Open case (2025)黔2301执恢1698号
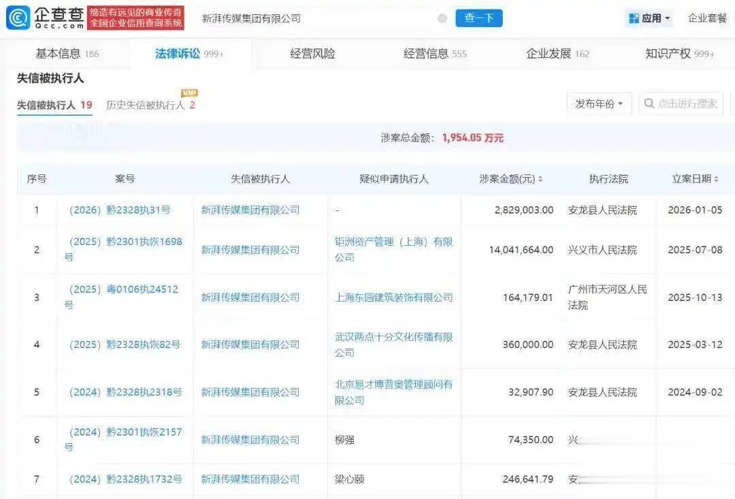This screenshot has height=499, width=735. coord(123,249)
